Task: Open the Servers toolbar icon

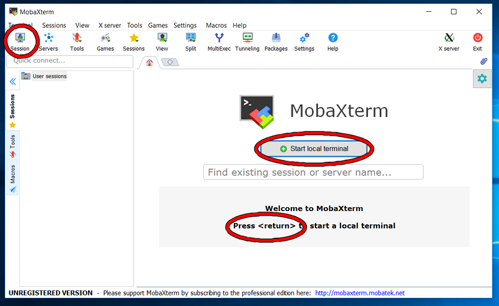Action: click(x=49, y=42)
